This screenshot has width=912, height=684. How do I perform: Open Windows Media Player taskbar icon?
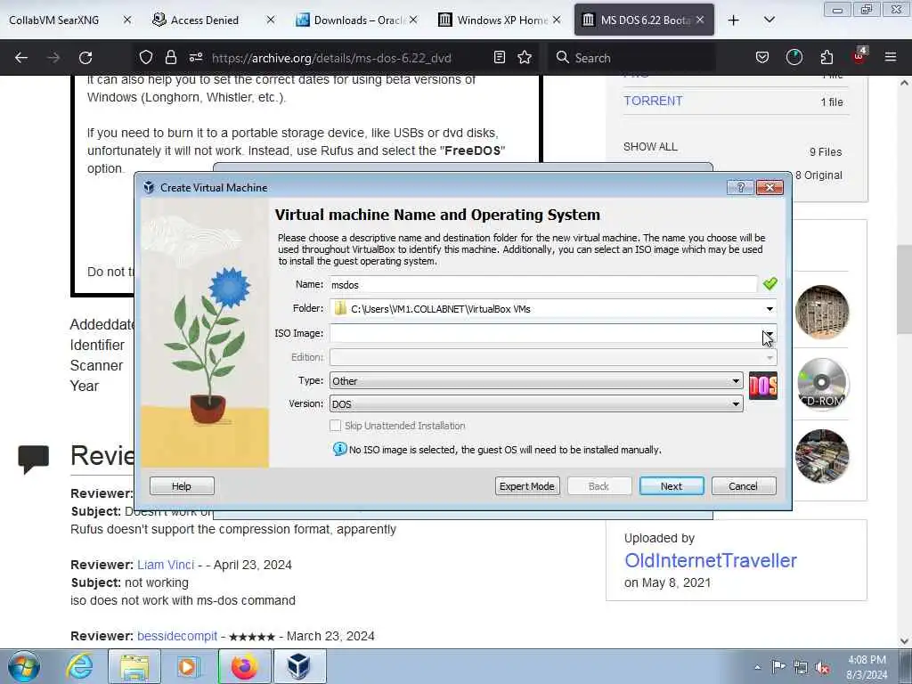189,666
